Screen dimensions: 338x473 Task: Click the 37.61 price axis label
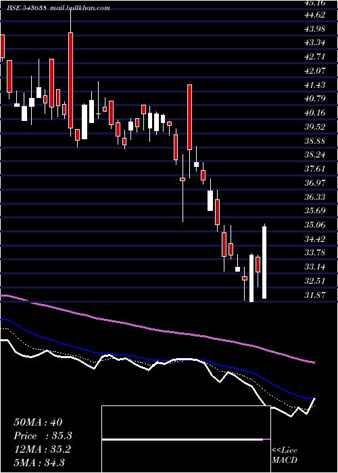click(315, 169)
